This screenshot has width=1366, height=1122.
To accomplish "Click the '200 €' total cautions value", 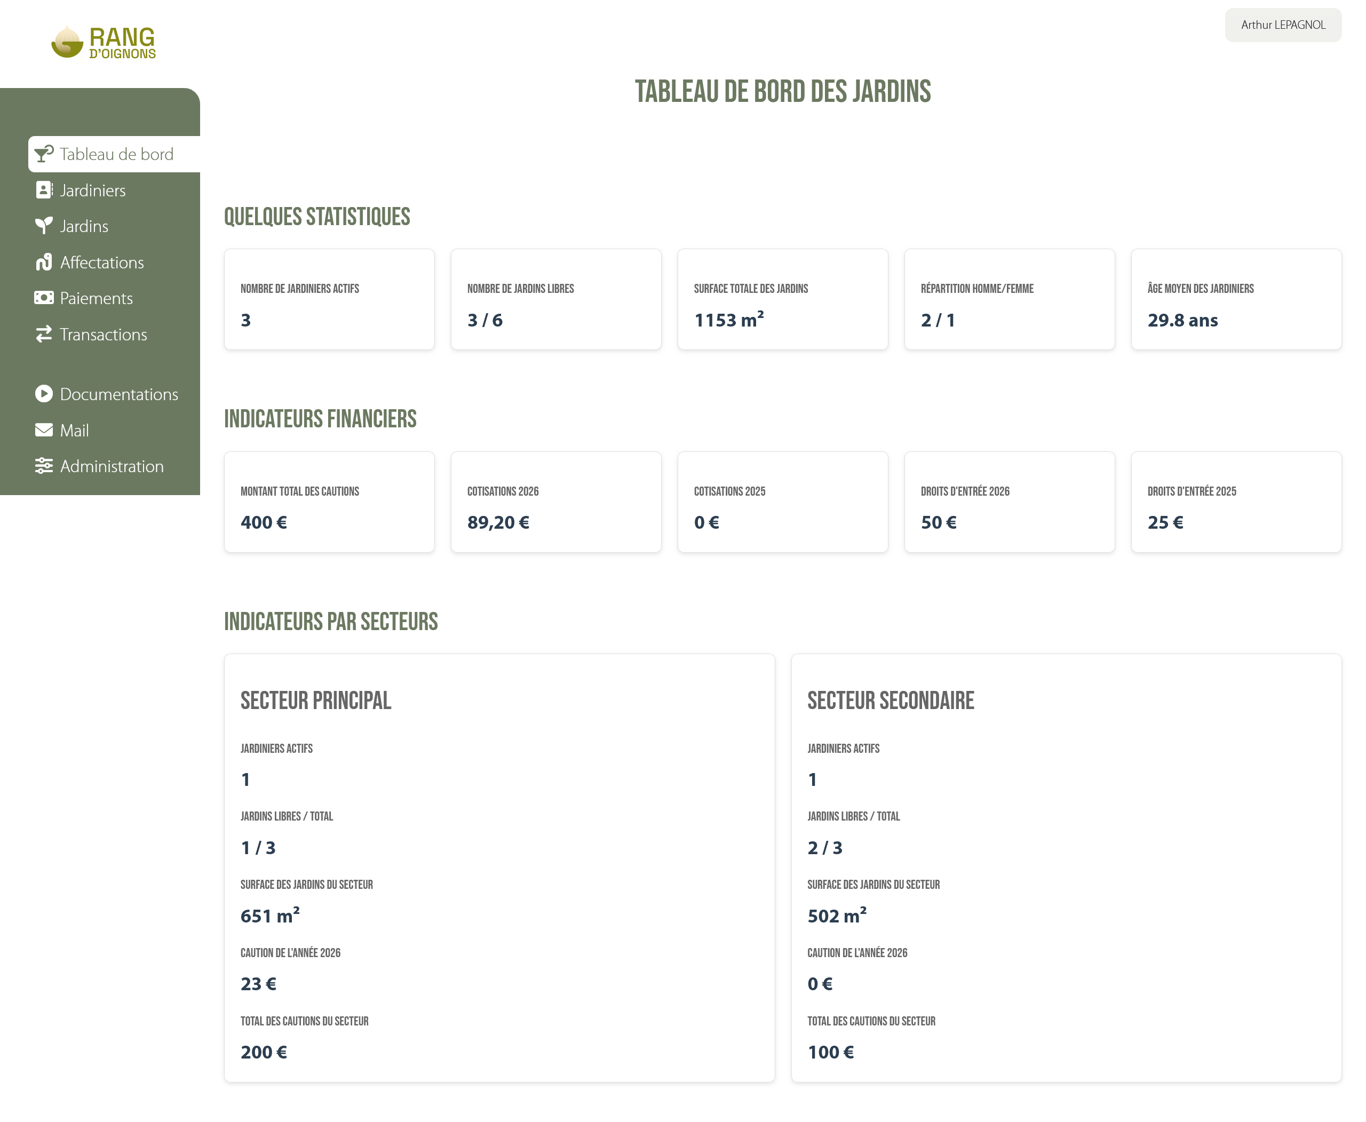I will click(x=264, y=1052).
